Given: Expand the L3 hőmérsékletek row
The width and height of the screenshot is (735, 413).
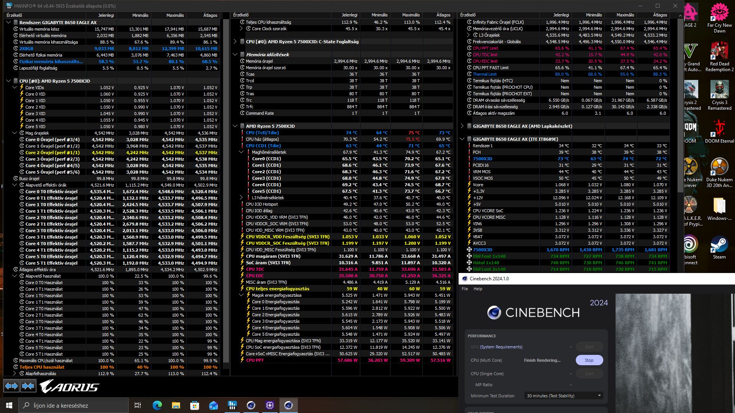Looking at the screenshot, I should click(241, 198).
